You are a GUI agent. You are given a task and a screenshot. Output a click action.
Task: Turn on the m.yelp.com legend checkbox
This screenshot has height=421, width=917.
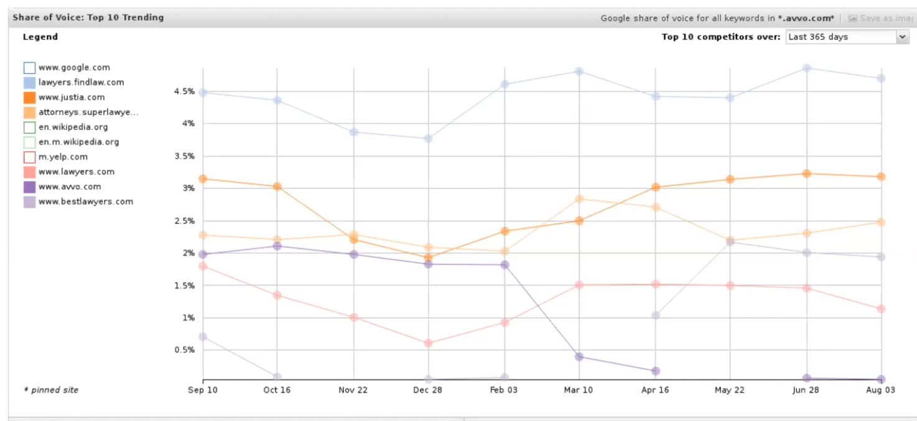[x=29, y=157]
